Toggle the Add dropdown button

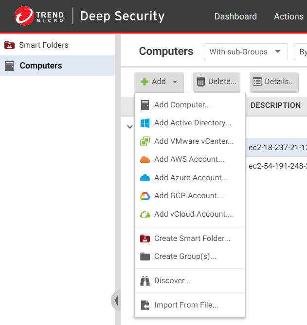[159, 82]
